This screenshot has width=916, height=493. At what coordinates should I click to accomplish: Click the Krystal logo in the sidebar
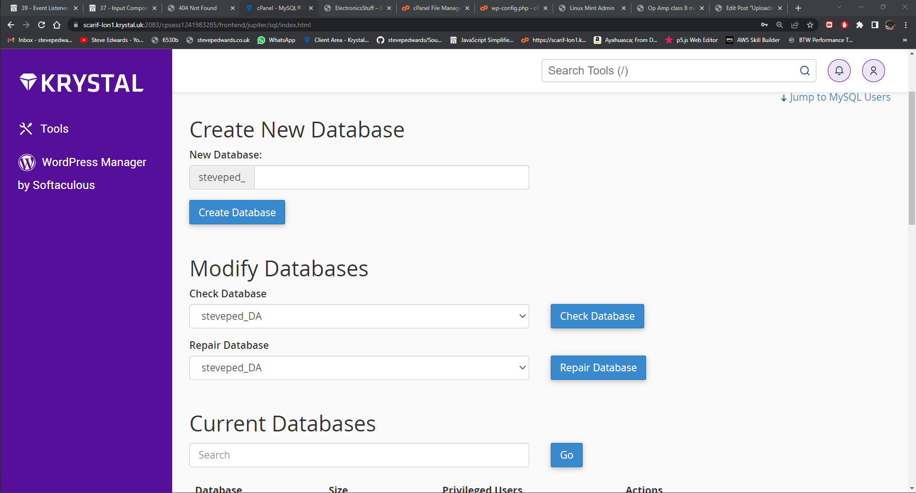point(82,83)
